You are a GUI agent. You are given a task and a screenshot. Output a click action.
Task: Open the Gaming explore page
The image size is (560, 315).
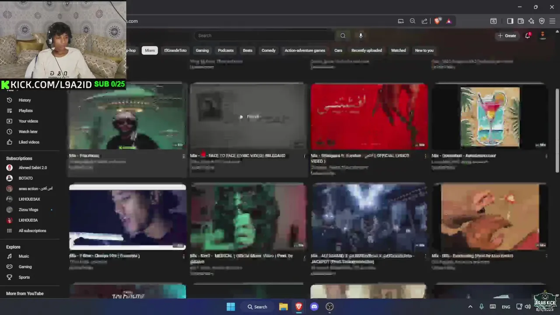pyautogui.click(x=25, y=267)
